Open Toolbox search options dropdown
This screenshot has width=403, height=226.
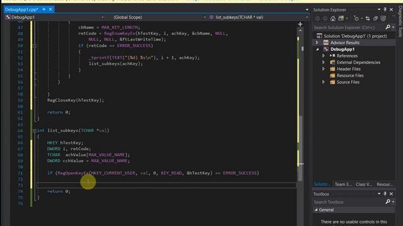393,202
